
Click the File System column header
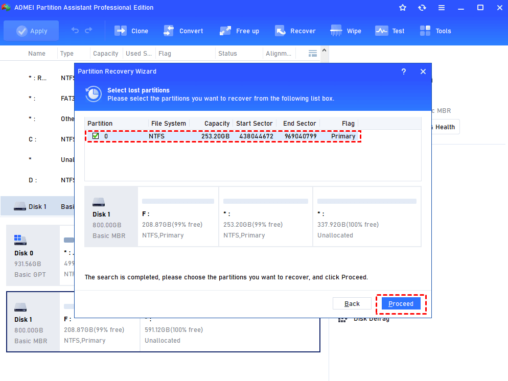[x=169, y=123]
